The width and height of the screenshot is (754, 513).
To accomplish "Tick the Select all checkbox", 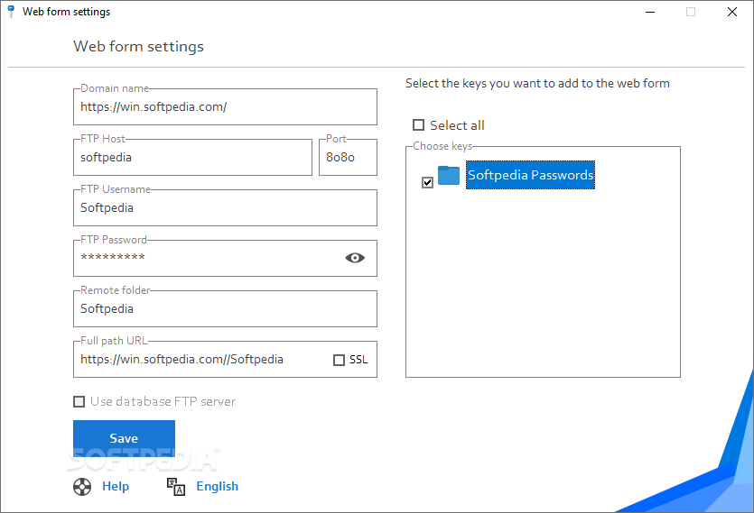I will (418, 125).
